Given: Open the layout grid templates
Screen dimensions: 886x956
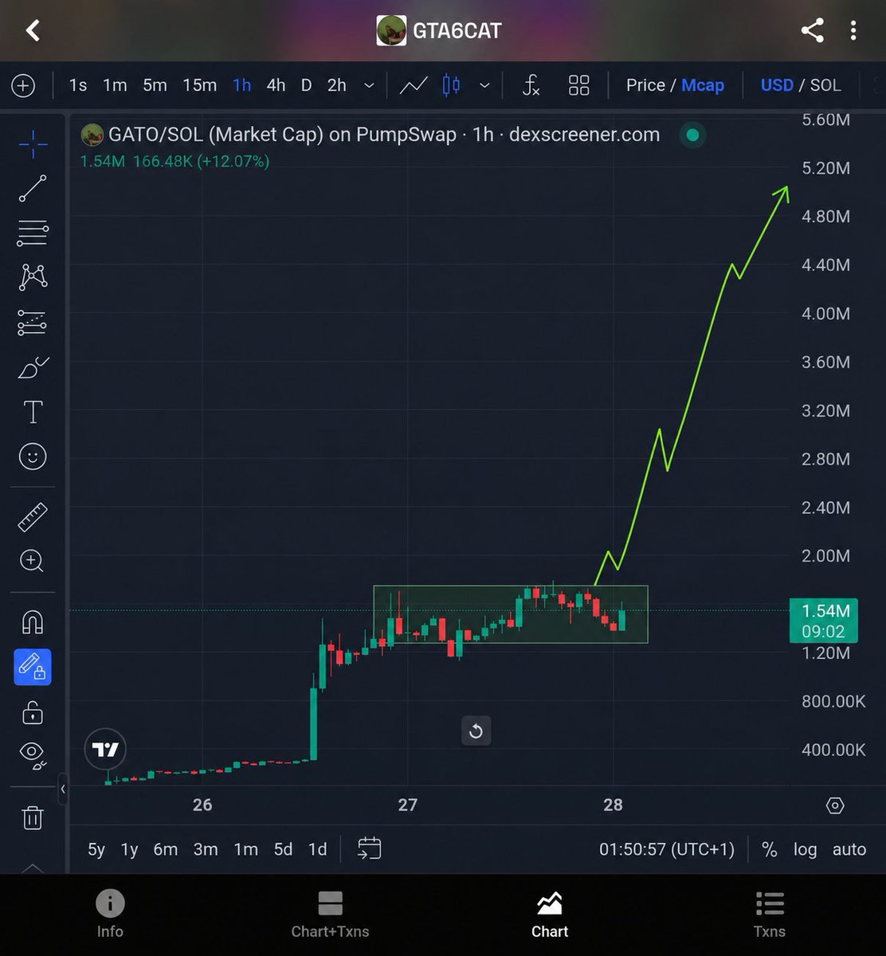Looking at the screenshot, I should (579, 85).
